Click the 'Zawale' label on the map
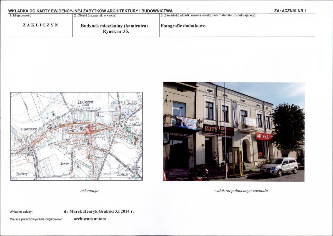The height and width of the screenshot is (236, 333). (x=64, y=164)
